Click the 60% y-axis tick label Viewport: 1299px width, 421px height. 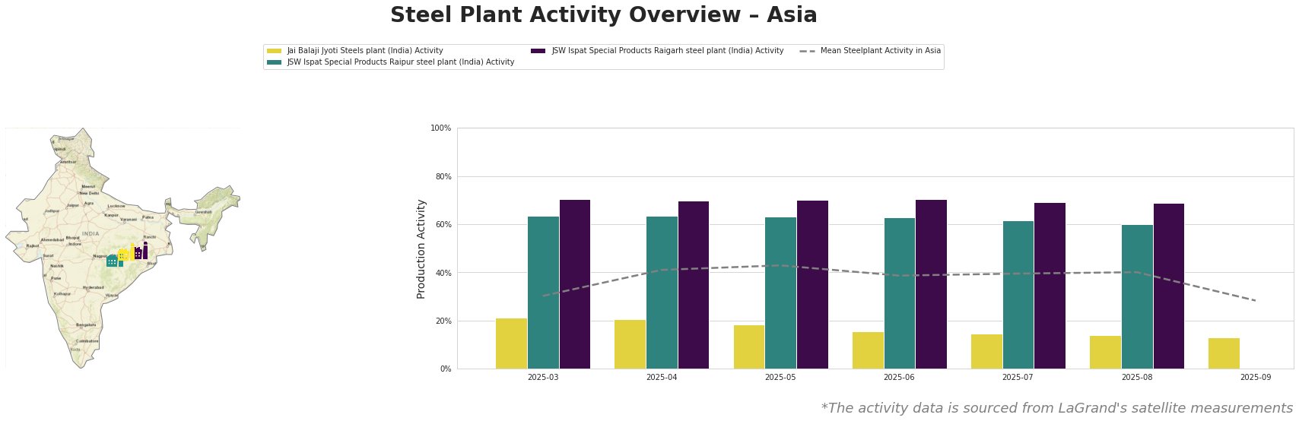pos(443,225)
